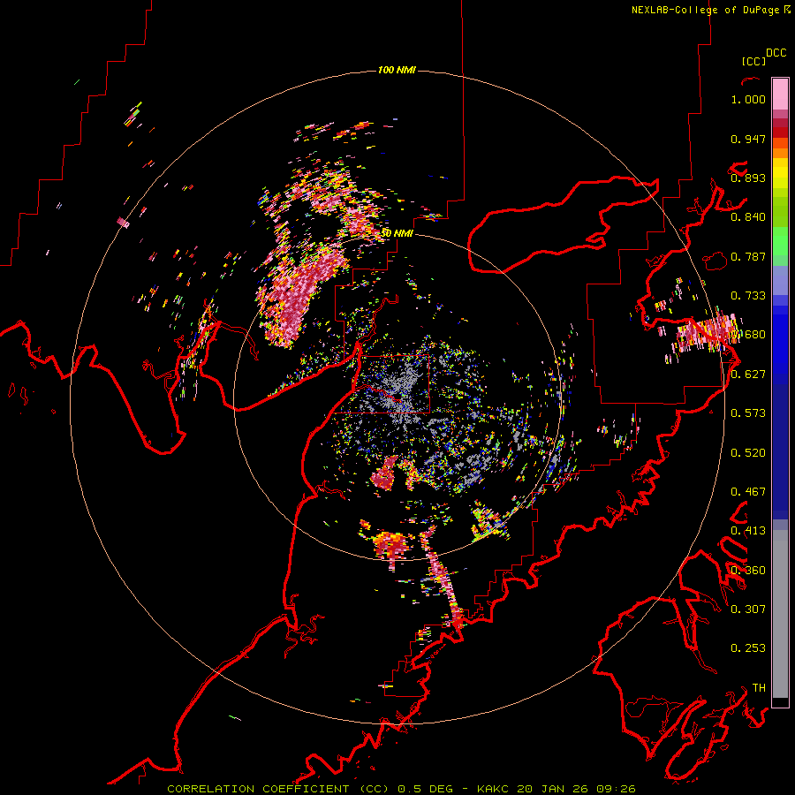
Task: Select the 100 NMI range ring label
Action: tap(397, 70)
